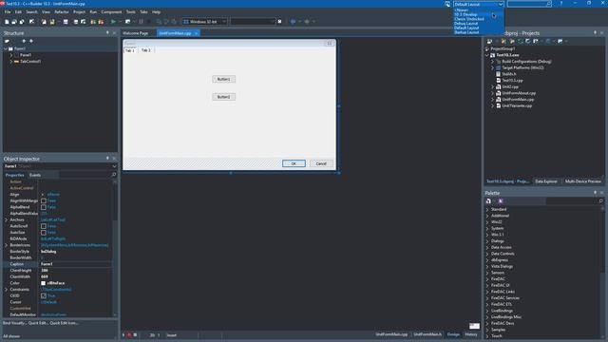
Task: Select UnitFormAbout.cpp in Projects tree
Action: coord(519,93)
